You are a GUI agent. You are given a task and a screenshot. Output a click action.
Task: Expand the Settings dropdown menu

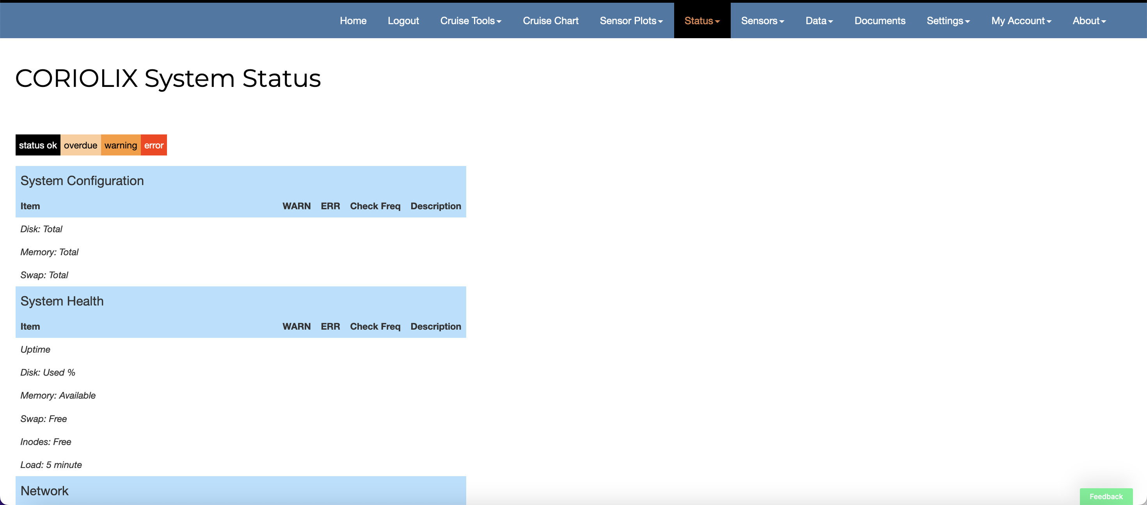pyautogui.click(x=948, y=21)
